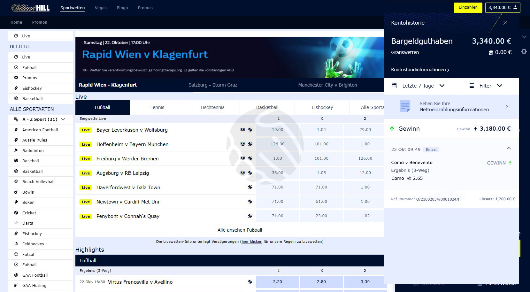
Task: Click the William Hill logo
Action: (30, 8)
